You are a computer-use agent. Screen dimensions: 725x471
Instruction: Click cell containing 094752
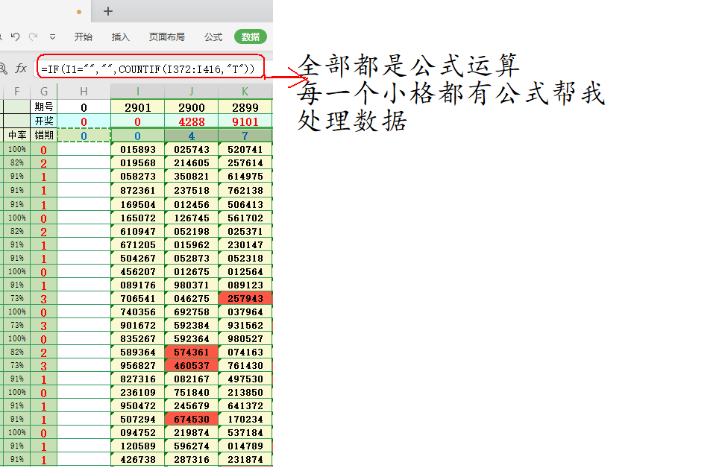[x=138, y=432]
